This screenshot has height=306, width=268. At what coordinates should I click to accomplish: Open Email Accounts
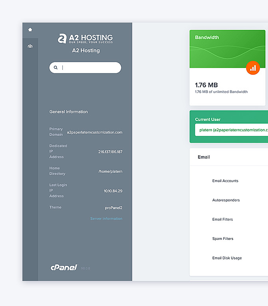coord(225,181)
